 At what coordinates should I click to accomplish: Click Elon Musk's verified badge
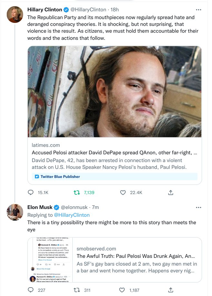(56, 207)
